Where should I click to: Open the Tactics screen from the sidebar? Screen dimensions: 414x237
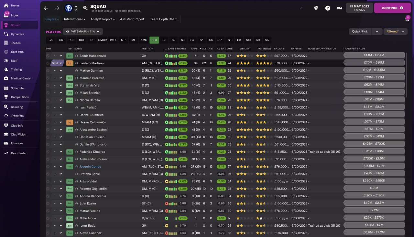[19, 43]
